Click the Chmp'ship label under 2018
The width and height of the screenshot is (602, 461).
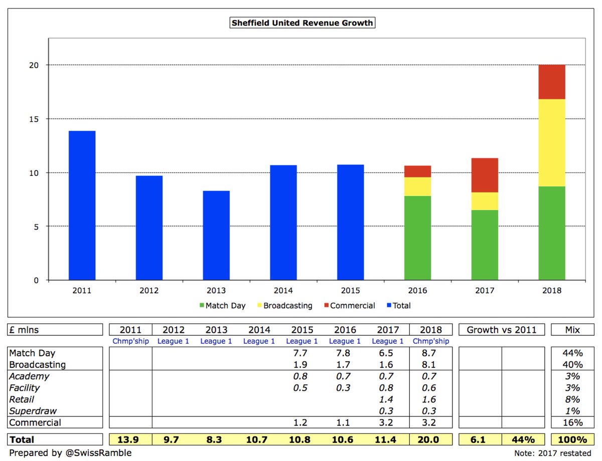[431, 341]
